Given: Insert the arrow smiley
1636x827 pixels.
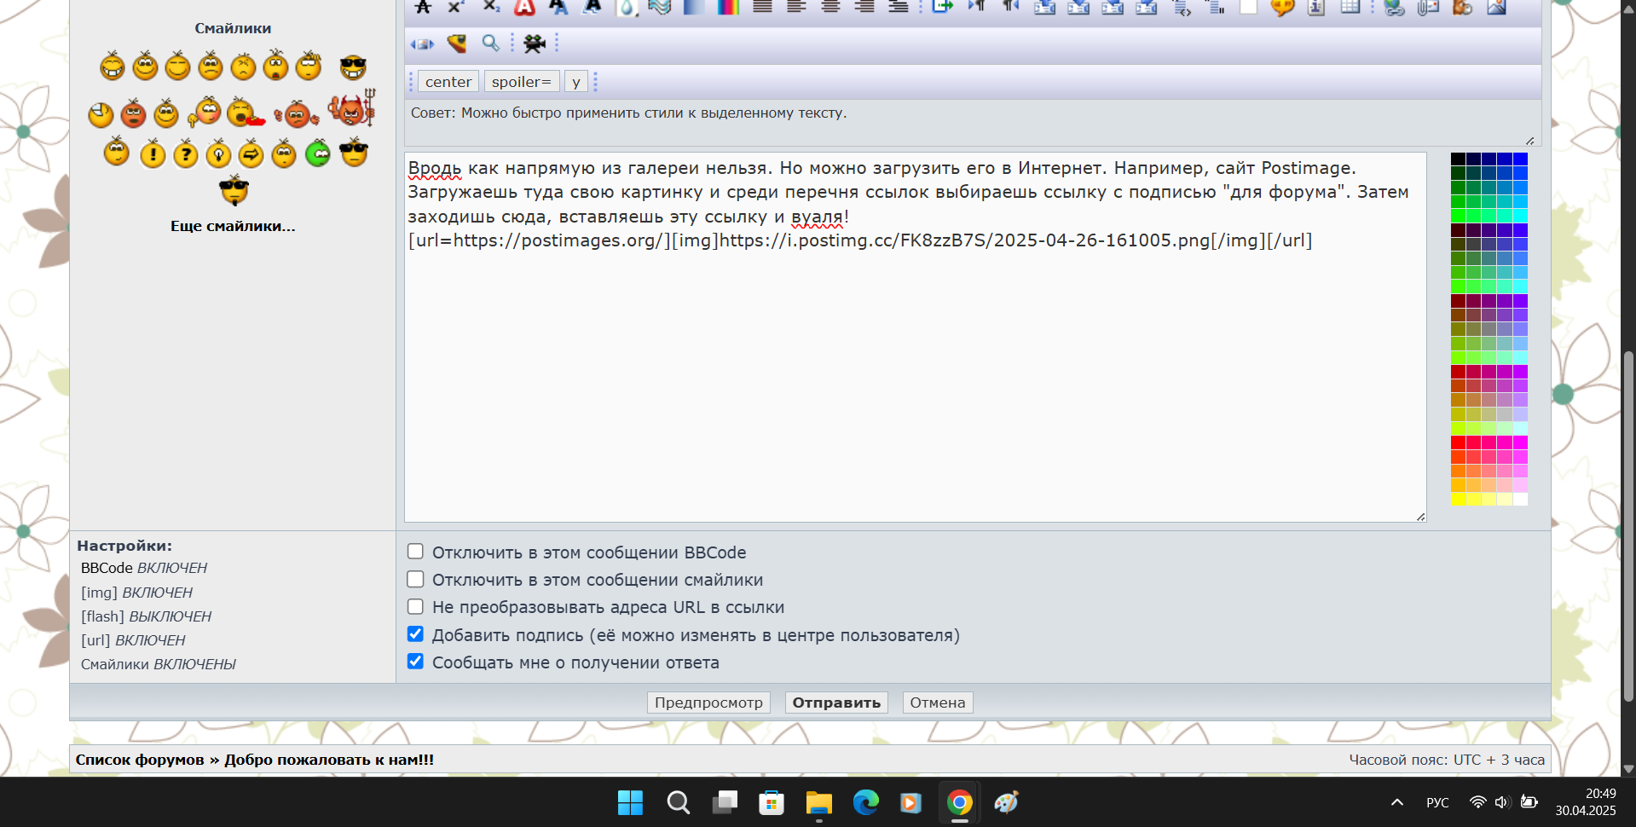Looking at the screenshot, I should tap(251, 153).
